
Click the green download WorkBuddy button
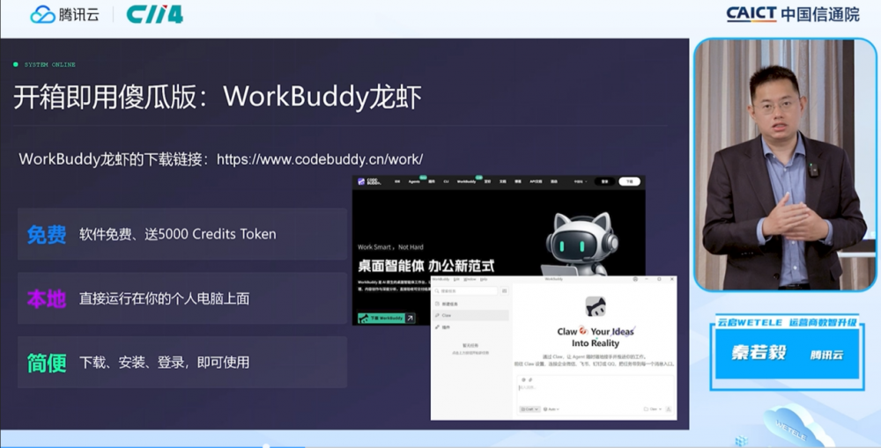click(x=386, y=318)
